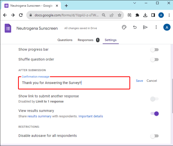Viewport: 173px width, 146px height.
Task: Open Chrome profile avatar in toolbar
Action: click(x=161, y=15)
